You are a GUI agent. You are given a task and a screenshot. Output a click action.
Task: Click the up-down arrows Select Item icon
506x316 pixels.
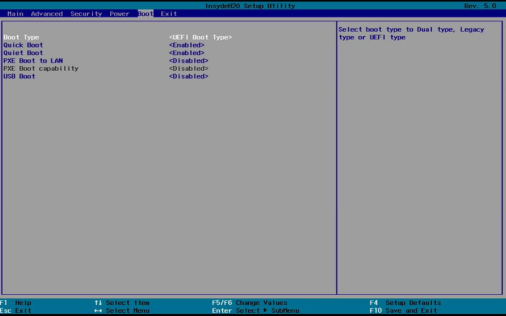pos(98,303)
